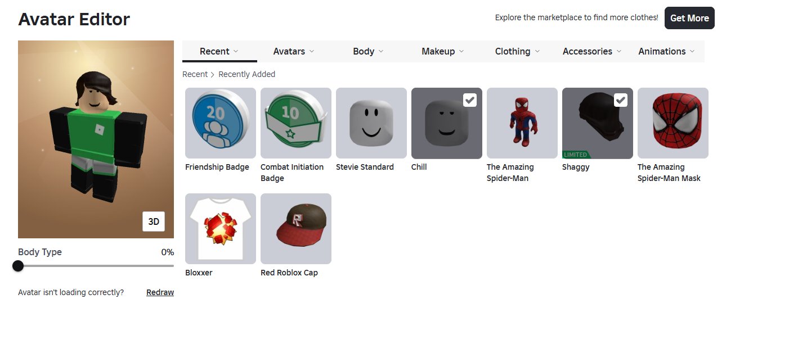Image resolution: width=798 pixels, height=344 pixels.
Task: Click the Avatar Editor heading
Action: 74,19
